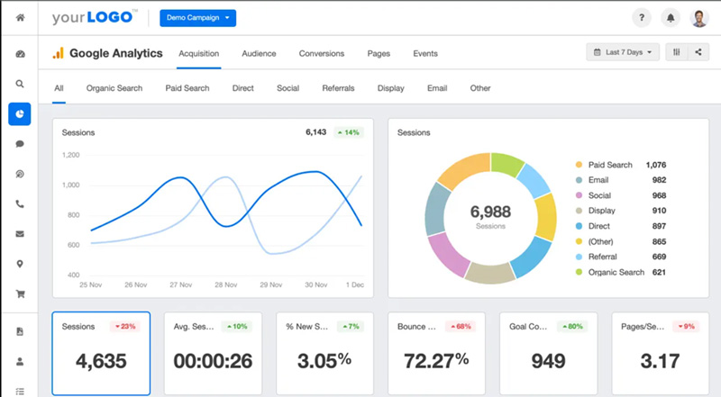The image size is (721, 397).
Task: Click the search magnifier in sidebar
Action: pyautogui.click(x=20, y=84)
